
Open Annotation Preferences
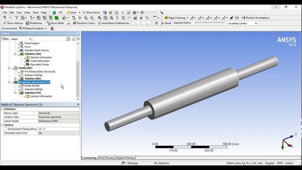pyautogui.click(x=113, y=23)
